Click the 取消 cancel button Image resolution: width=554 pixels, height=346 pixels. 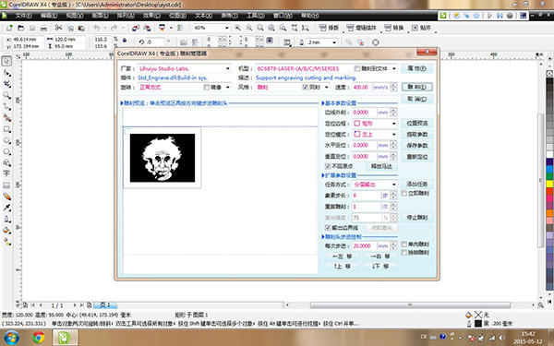tap(417, 100)
